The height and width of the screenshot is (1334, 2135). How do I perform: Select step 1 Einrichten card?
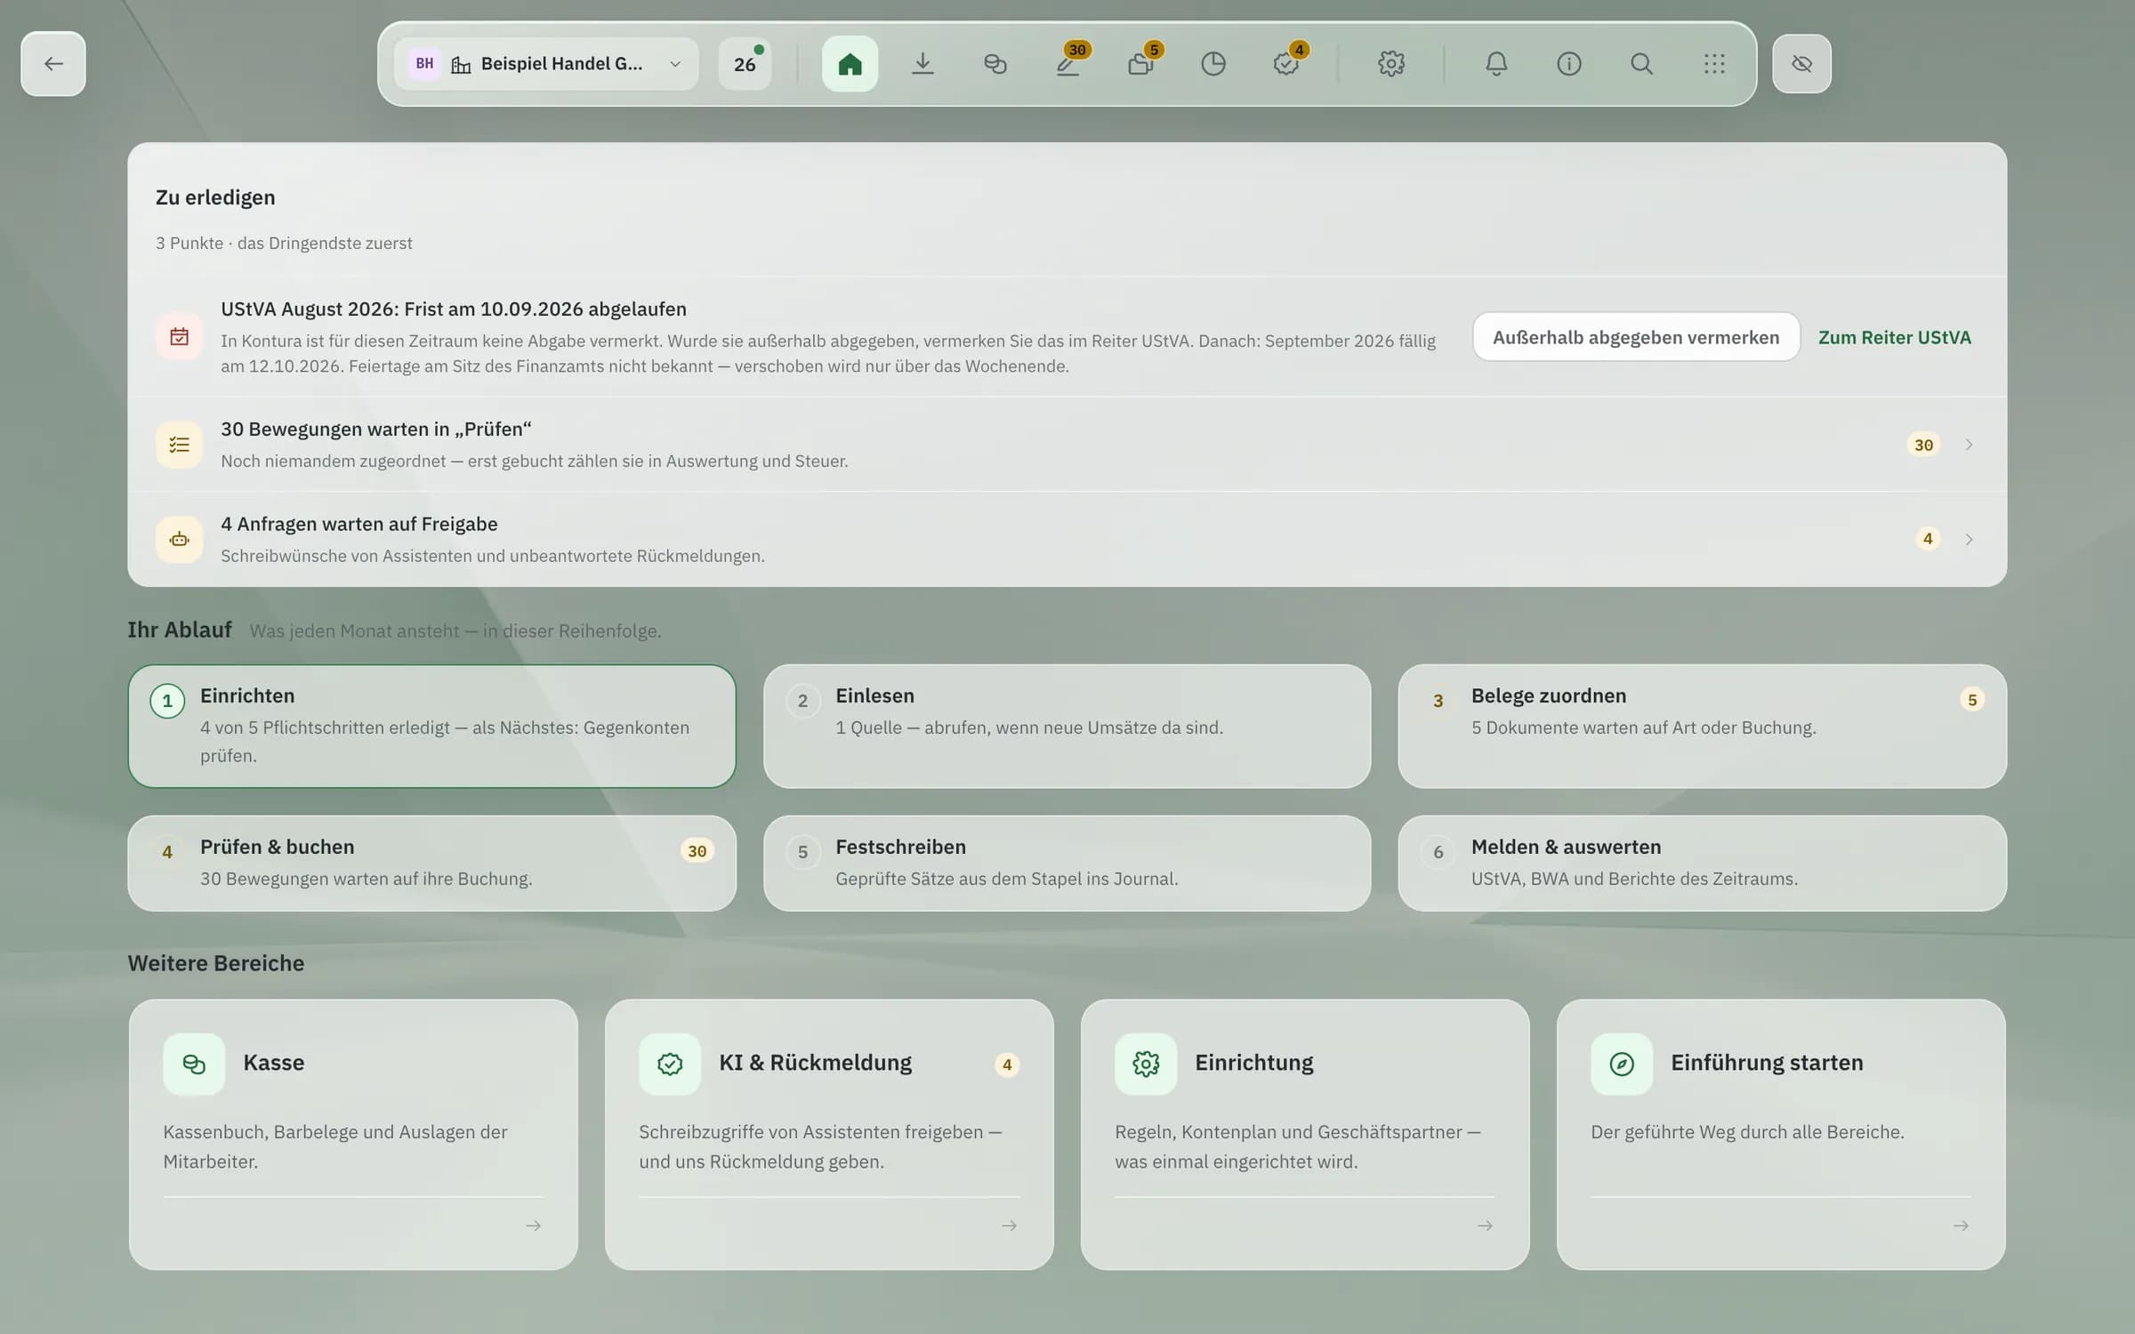pyautogui.click(x=431, y=726)
